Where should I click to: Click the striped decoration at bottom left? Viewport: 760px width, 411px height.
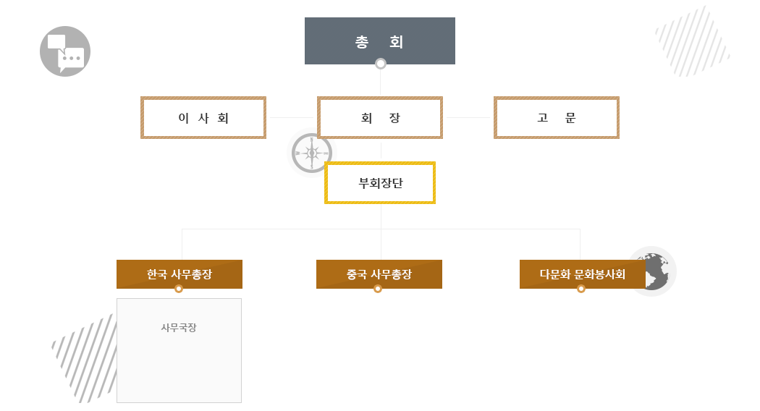click(85, 358)
